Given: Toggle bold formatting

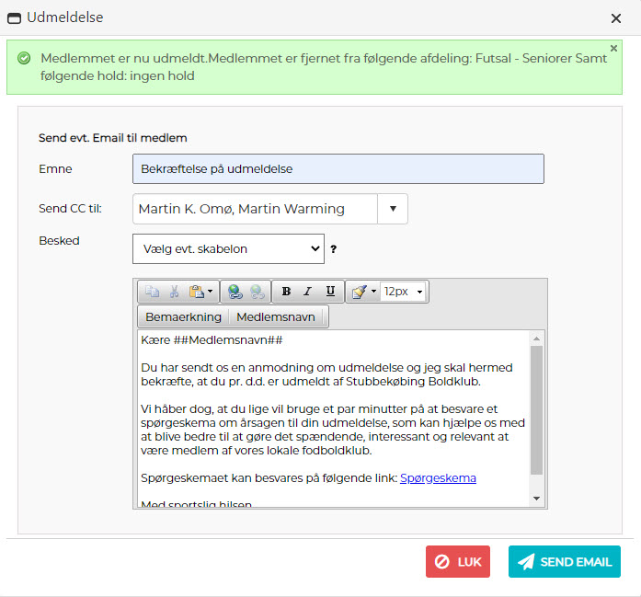Looking at the screenshot, I should coord(286,292).
